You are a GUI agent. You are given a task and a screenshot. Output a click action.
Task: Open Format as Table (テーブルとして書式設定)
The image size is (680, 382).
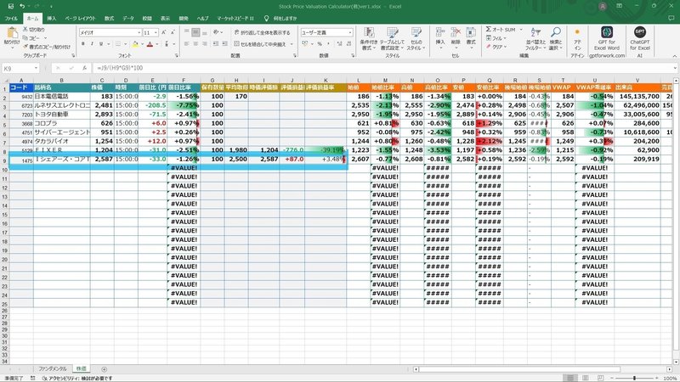[392, 38]
